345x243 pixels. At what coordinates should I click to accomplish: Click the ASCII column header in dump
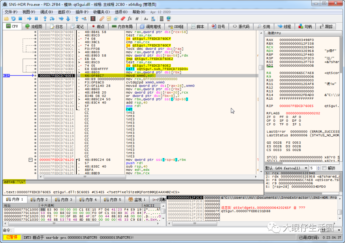(x=152, y=205)
